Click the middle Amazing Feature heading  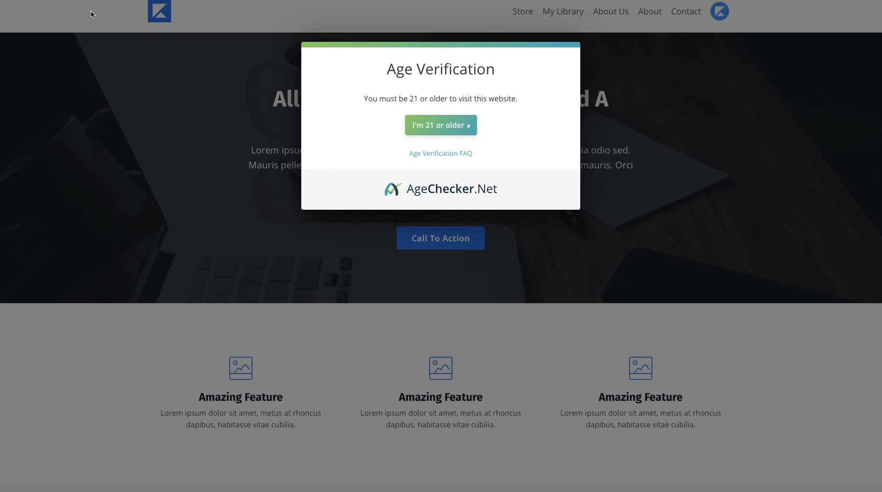pyautogui.click(x=441, y=397)
